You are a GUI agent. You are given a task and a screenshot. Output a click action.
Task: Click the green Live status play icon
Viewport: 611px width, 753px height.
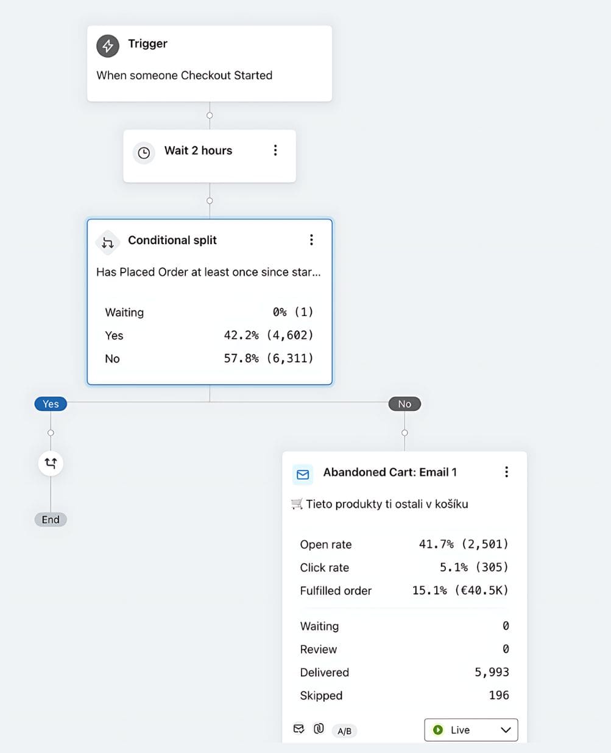point(437,730)
